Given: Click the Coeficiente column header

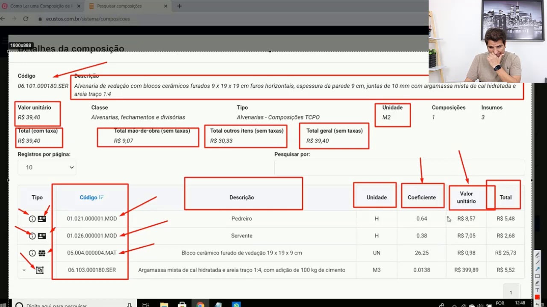Looking at the screenshot, I should coord(422,197).
